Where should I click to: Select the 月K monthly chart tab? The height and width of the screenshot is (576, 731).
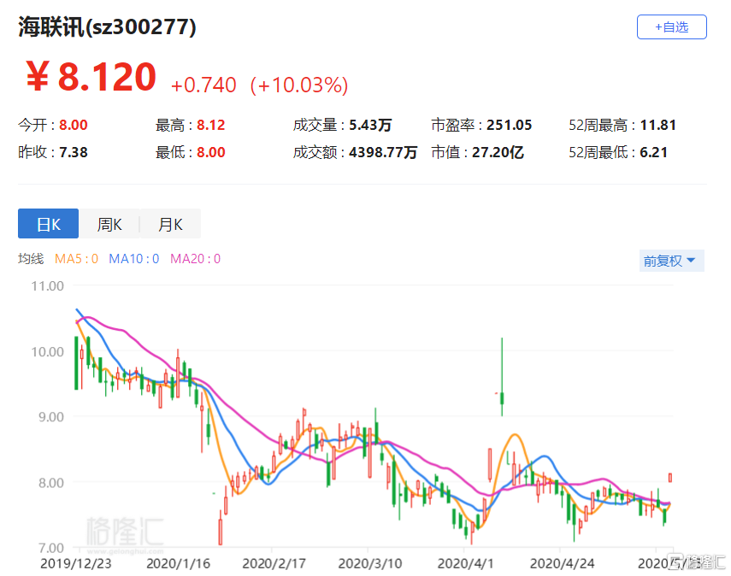click(170, 224)
